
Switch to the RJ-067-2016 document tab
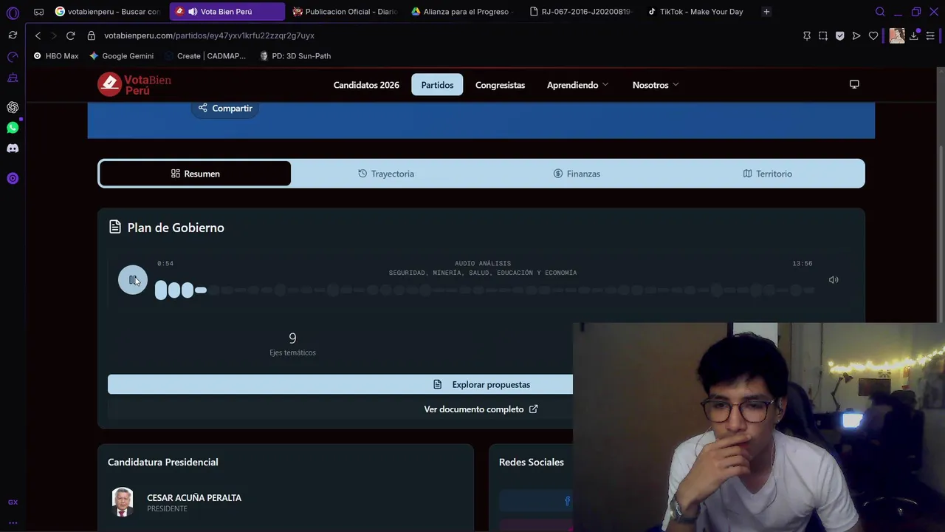click(581, 12)
